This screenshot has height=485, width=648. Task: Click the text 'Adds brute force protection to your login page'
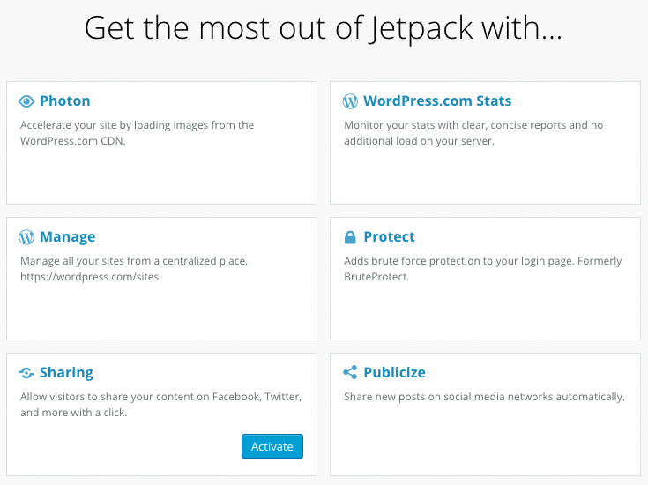pos(458,261)
